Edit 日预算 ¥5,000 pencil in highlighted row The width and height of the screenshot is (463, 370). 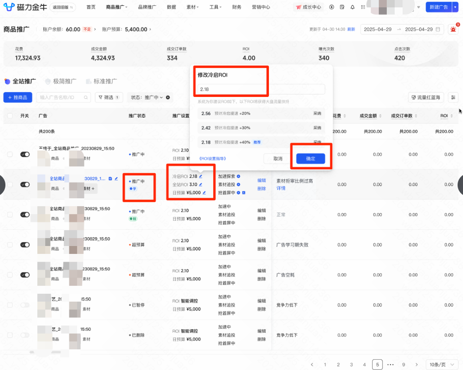coord(204,193)
